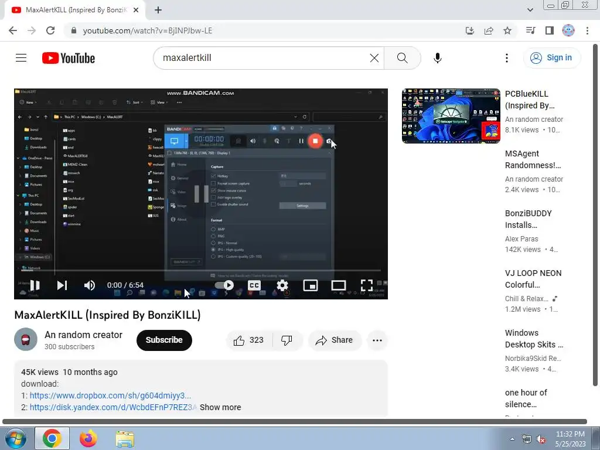600x450 pixels.
Task: Click the address bar URL
Action: click(x=147, y=30)
